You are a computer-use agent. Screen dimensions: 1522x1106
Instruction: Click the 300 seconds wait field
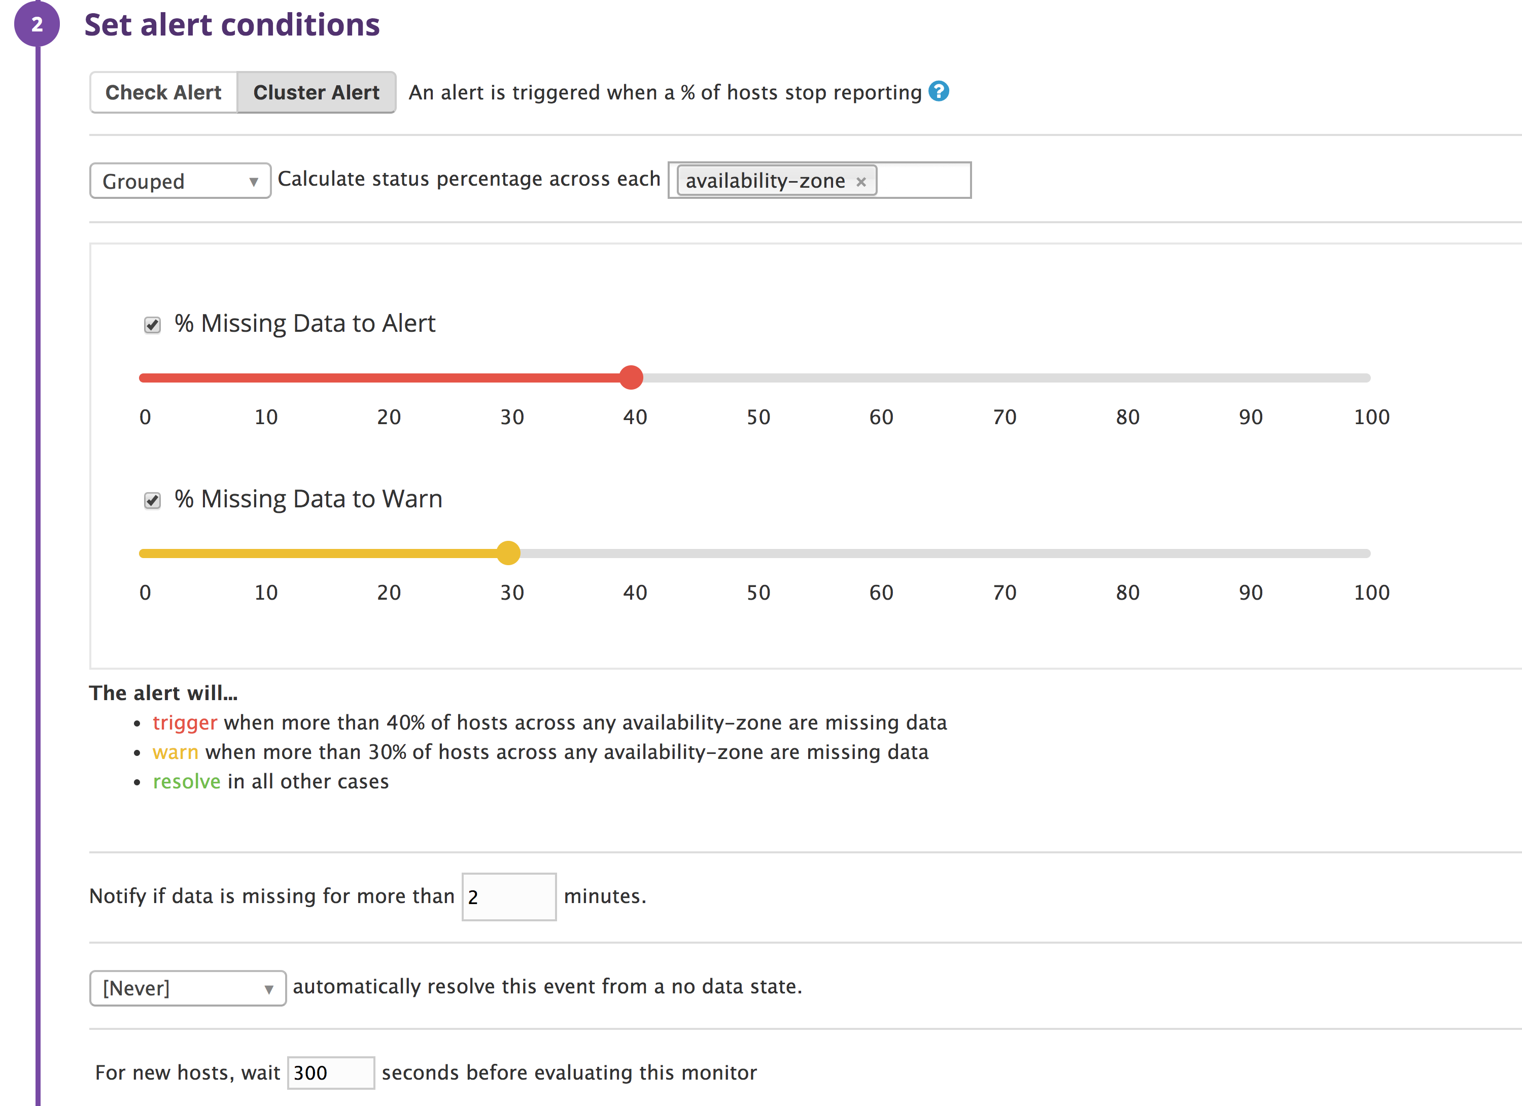point(330,1073)
